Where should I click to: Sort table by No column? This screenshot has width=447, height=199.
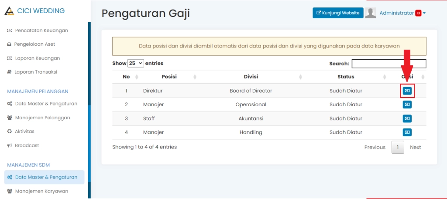[x=126, y=77]
